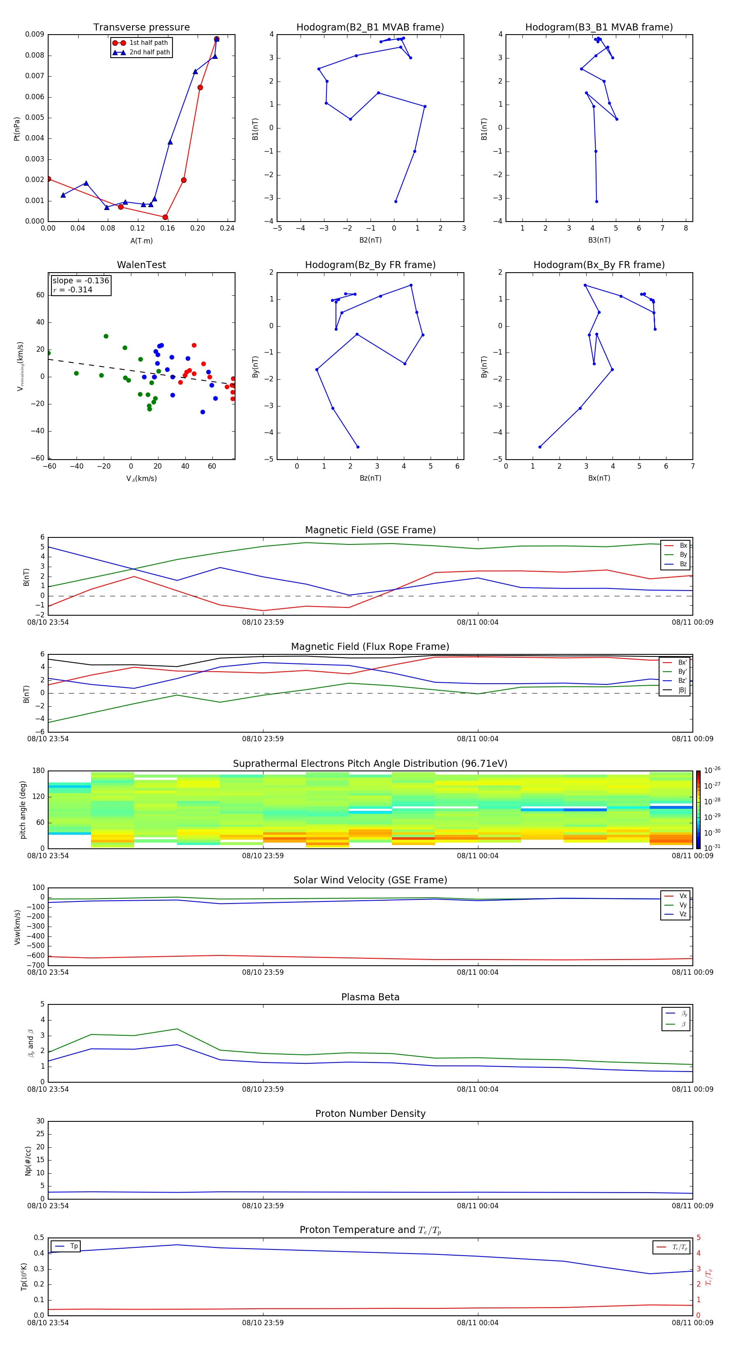Select the 'slope = -0.136' annotation
The width and height of the screenshot is (741, 1359).
tap(81, 281)
